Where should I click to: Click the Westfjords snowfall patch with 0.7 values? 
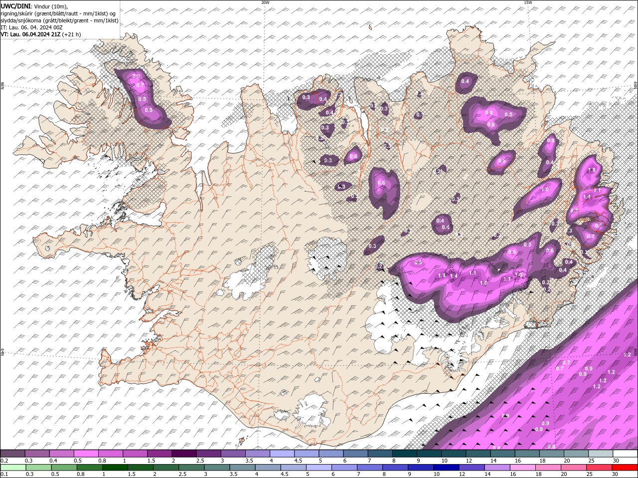point(143,99)
